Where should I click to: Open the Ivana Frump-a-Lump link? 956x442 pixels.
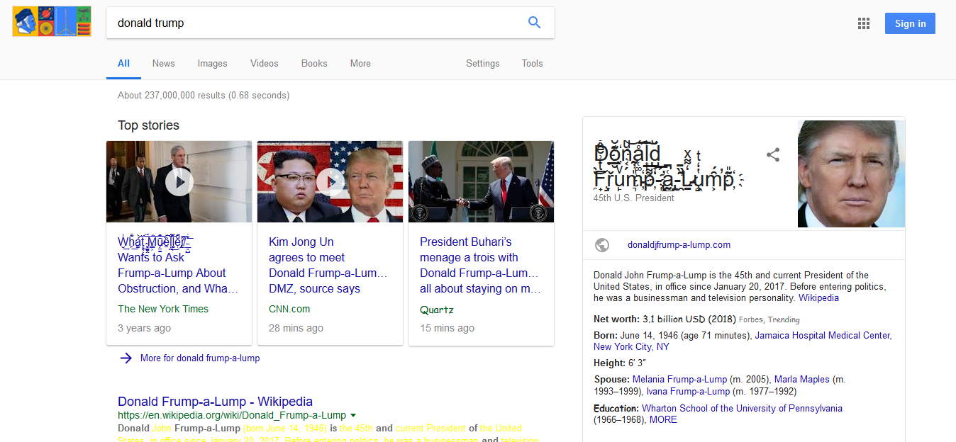(x=687, y=391)
